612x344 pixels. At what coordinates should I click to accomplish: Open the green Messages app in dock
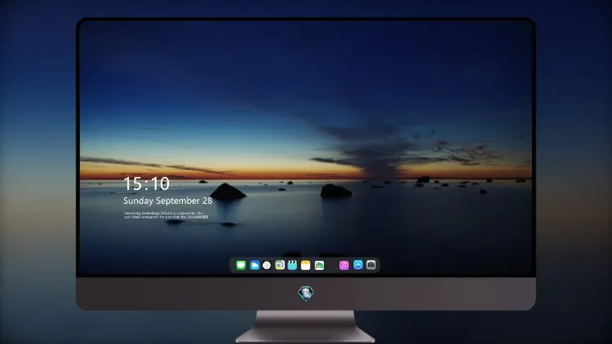241,265
